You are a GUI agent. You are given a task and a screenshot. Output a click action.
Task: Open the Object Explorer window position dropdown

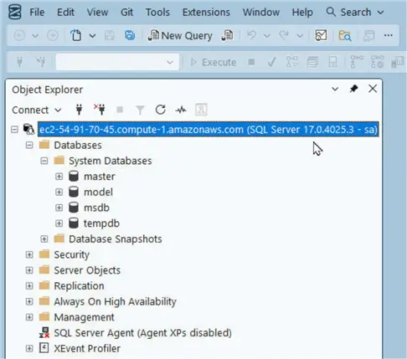point(335,89)
